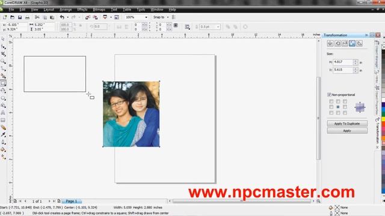Screen dimensions: 385x216
Task: Switch to Skew tab in Transformation docker
Action: click(x=360, y=43)
